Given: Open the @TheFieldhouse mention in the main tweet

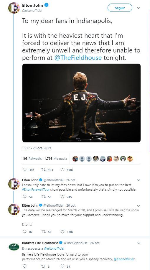Looking at the screenshot, I should click(x=78, y=57).
